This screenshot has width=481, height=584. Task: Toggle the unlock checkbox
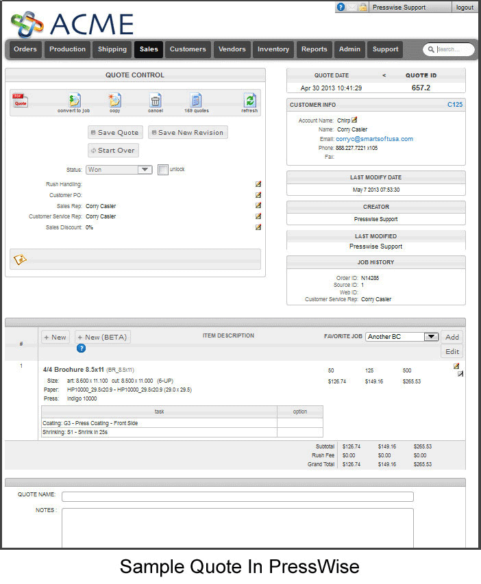tap(162, 170)
